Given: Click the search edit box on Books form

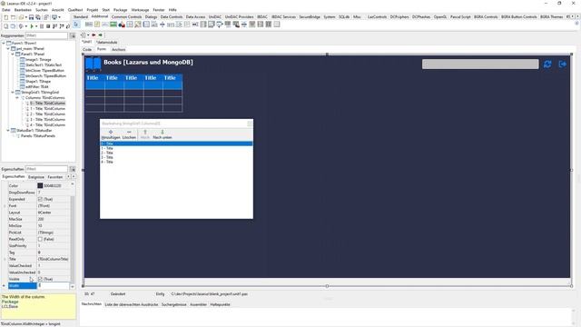Looking at the screenshot, I should [480, 64].
